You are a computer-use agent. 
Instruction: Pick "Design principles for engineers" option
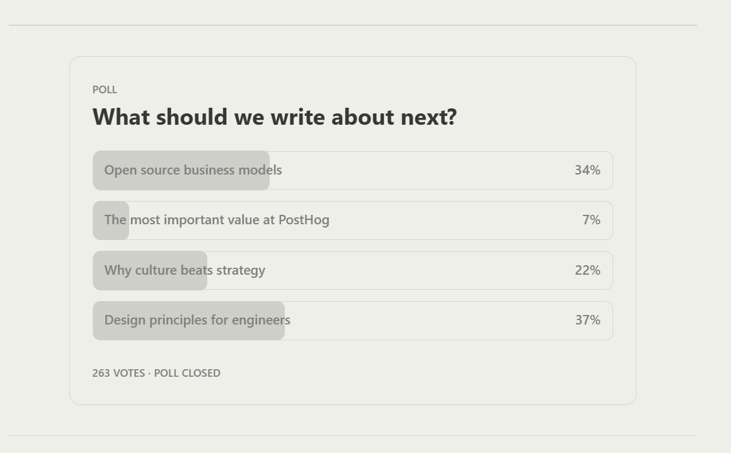click(x=198, y=320)
